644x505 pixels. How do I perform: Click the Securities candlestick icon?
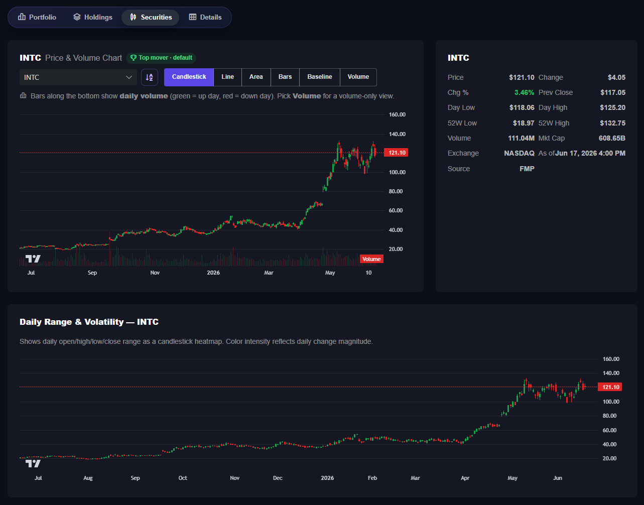coord(133,17)
